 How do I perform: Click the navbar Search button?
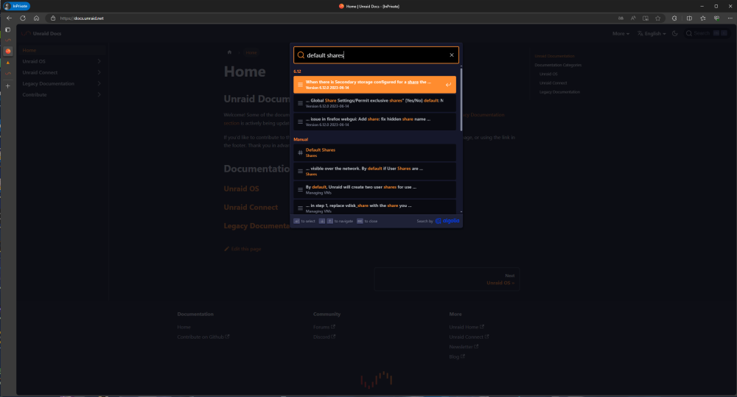(x=707, y=33)
